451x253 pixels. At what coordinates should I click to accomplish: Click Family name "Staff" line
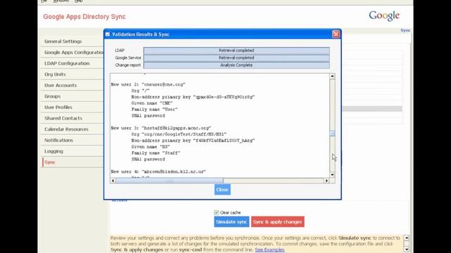point(156,153)
